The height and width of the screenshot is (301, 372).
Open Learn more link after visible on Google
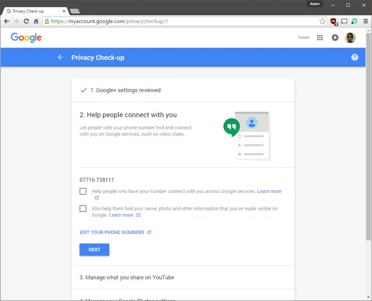121,215
